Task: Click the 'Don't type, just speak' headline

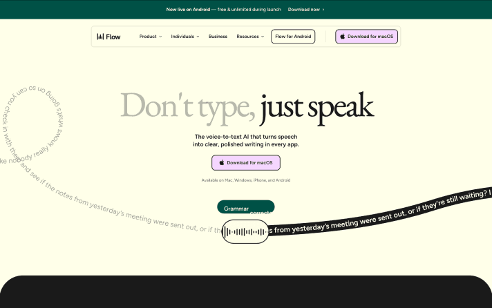Action: point(247,108)
